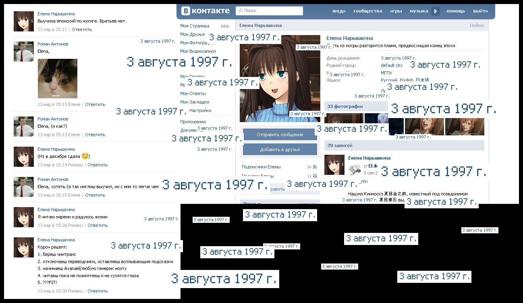
Task: Click the line '1. береш читтранс'
Action: point(57,254)
